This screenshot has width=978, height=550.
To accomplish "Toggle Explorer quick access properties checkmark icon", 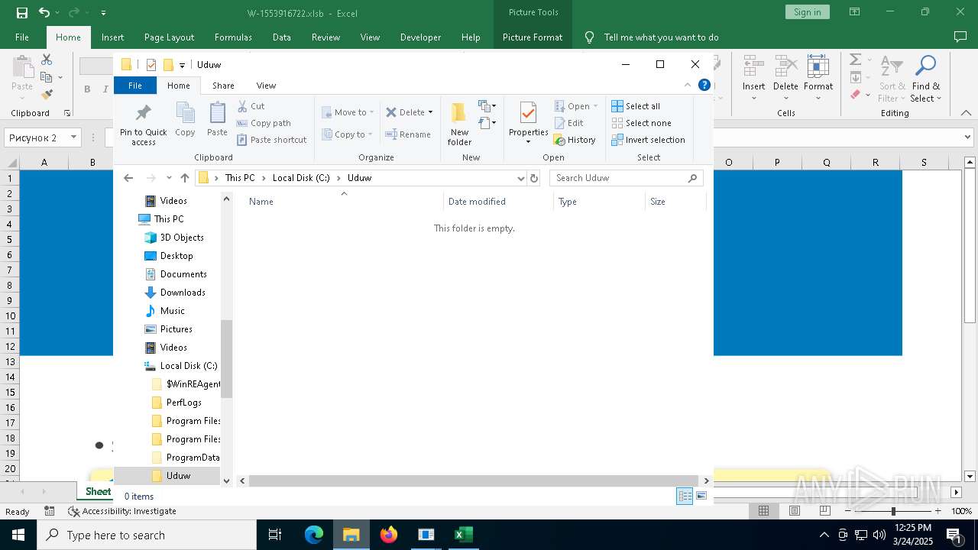I will click(151, 65).
